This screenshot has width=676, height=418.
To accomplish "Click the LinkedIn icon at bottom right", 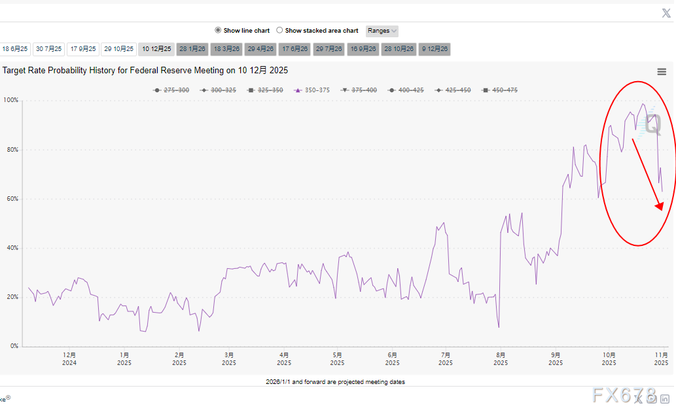I will [664, 399].
